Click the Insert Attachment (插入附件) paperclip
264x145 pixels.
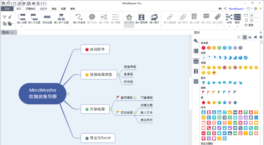[x=183, y=17]
